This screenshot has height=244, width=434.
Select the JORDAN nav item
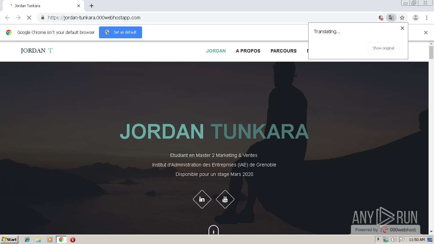(216, 51)
